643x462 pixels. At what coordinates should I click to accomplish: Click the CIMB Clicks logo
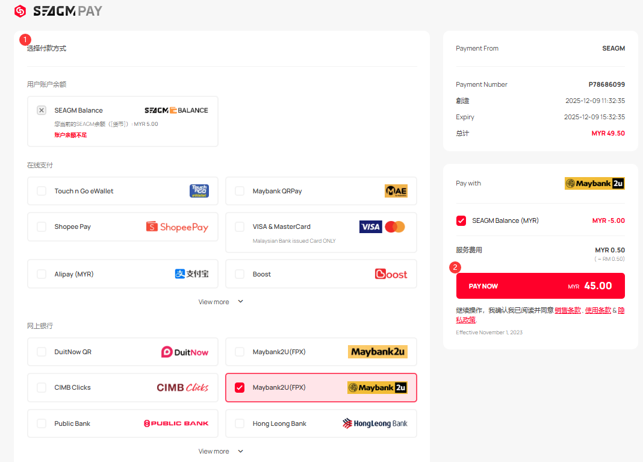182,387
